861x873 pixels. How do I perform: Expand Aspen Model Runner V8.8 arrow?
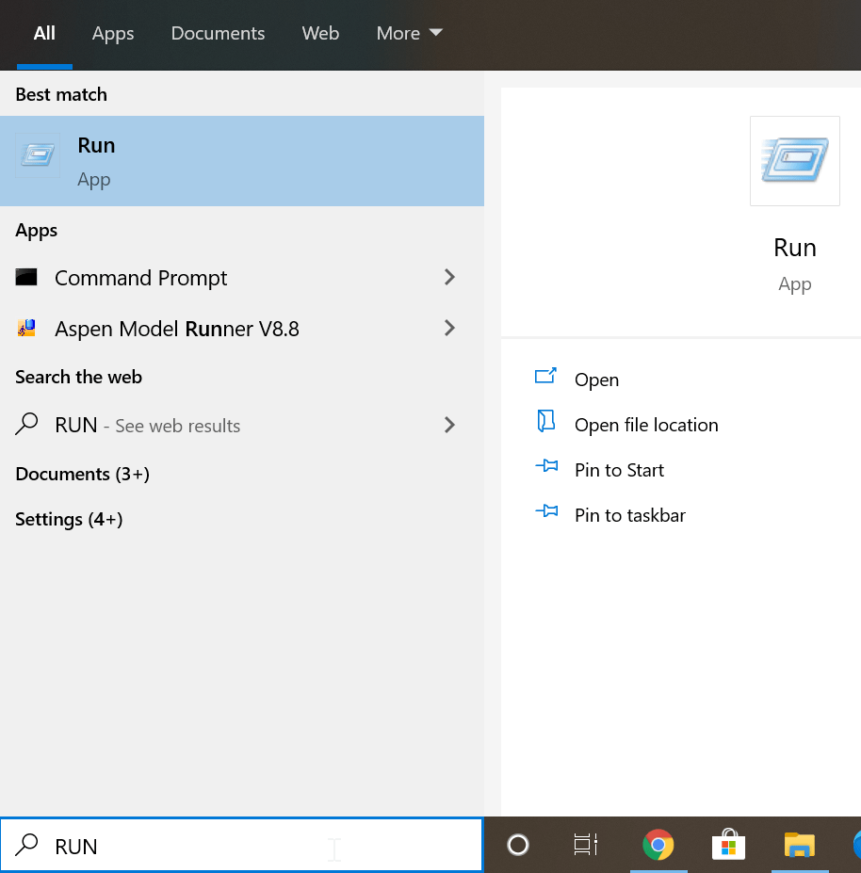[x=449, y=329]
